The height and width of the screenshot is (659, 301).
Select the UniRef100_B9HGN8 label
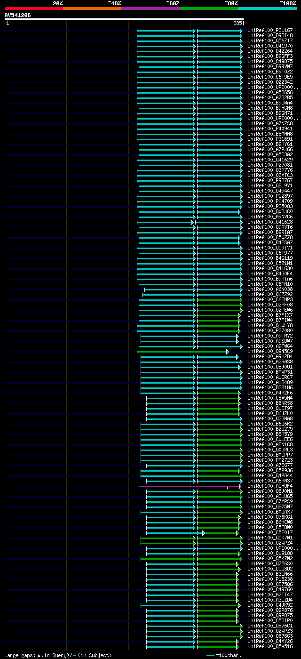point(270,108)
